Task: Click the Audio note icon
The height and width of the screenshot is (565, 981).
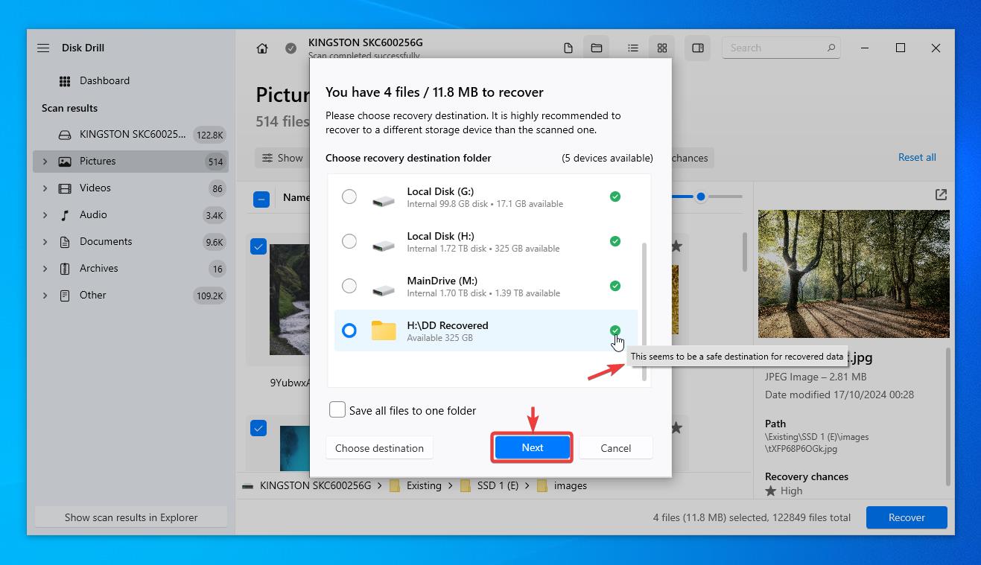Action: click(x=65, y=215)
